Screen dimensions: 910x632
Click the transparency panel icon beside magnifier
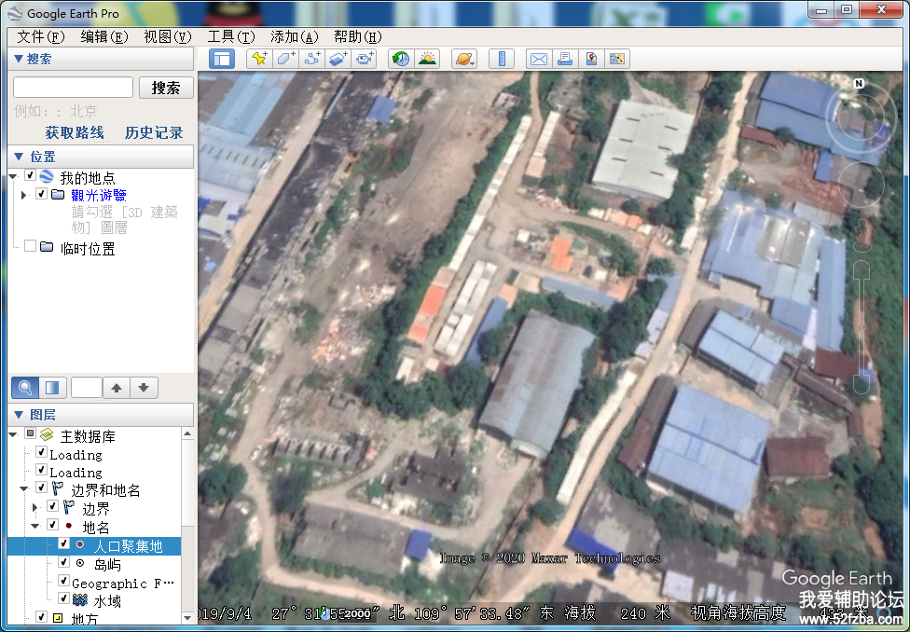click(x=52, y=388)
